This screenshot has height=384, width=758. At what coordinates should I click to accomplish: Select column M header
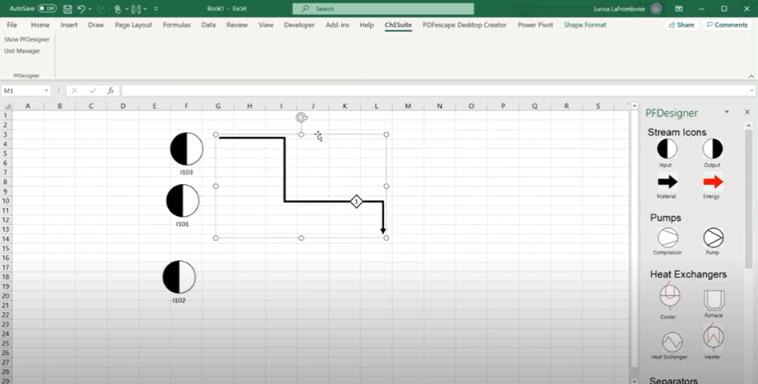(x=408, y=106)
